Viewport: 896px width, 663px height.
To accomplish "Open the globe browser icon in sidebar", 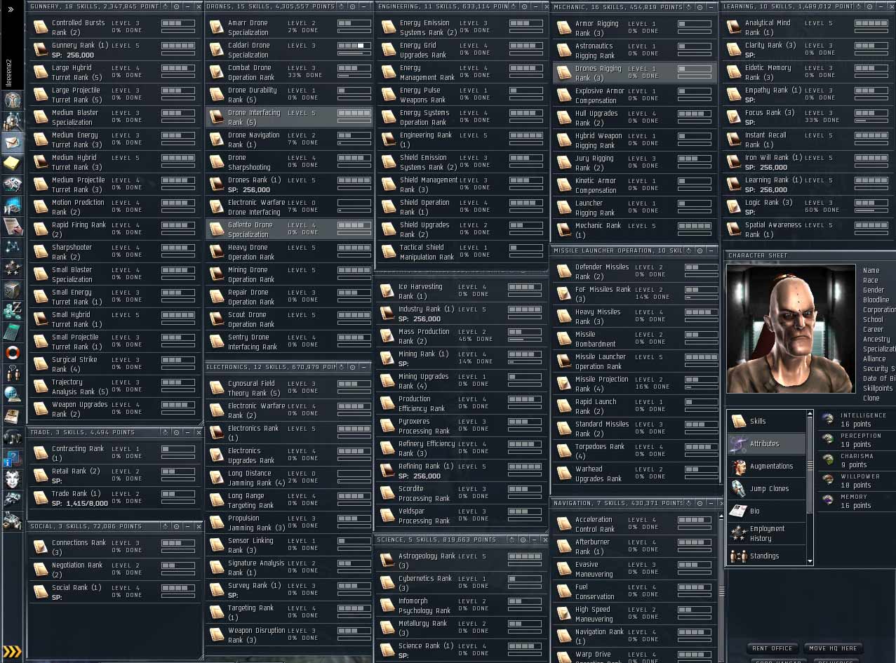I will [x=13, y=394].
